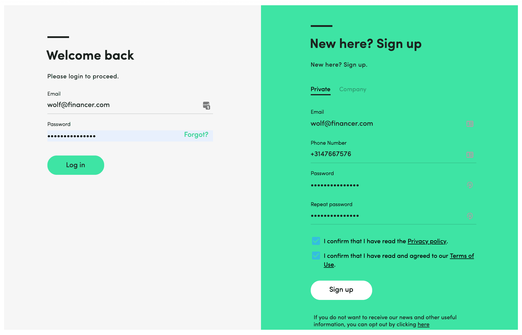Click the password manager icon in login Email
This screenshot has width=522, height=335.
click(207, 106)
